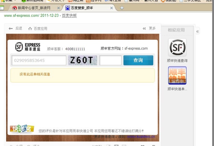Open a new browser tab
The image size is (214, 146).
(122, 8)
